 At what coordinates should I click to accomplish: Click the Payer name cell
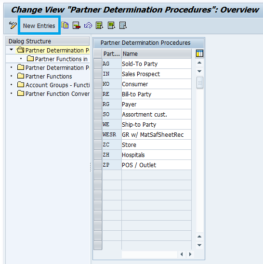(157, 104)
